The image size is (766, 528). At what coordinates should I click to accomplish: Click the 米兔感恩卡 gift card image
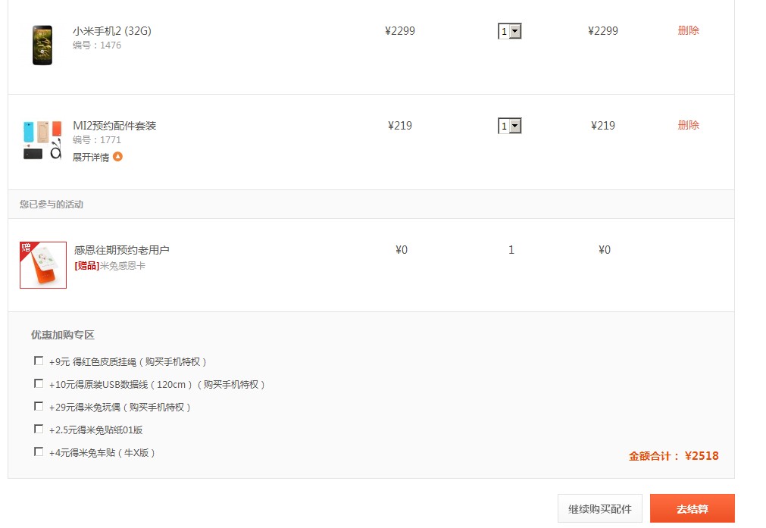[43, 265]
